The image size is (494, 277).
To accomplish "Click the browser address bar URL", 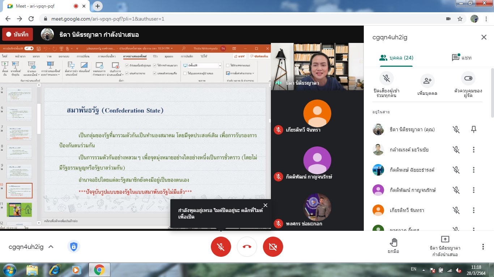I will click(108, 19).
